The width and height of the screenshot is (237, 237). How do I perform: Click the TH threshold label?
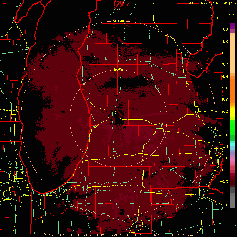pyautogui.click(x=226, y=205)
